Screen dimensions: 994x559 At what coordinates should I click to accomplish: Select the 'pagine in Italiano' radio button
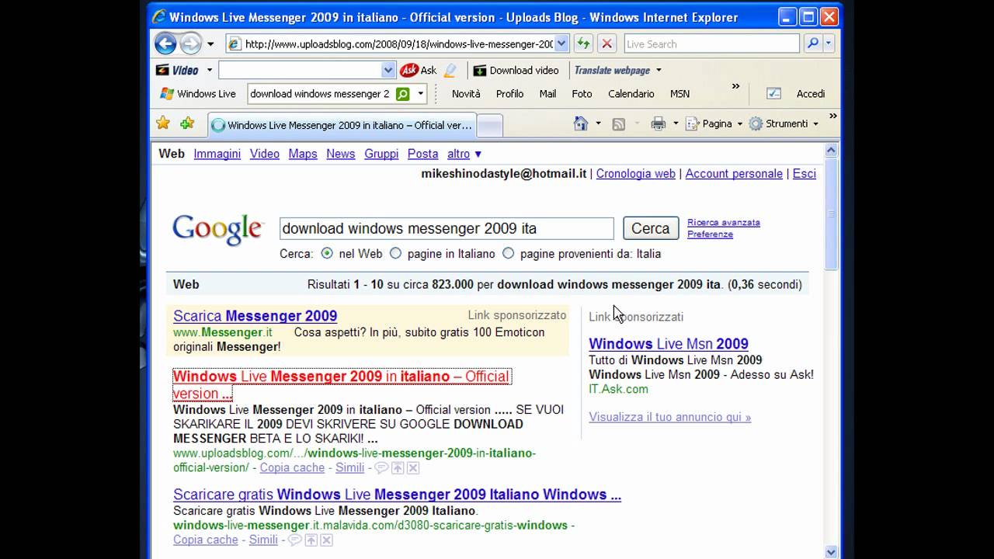tap(395, 253)
